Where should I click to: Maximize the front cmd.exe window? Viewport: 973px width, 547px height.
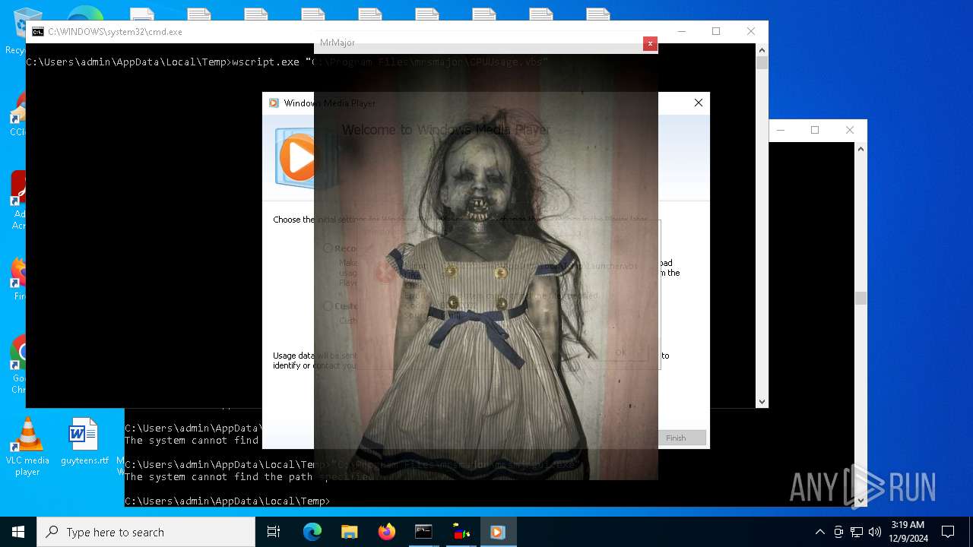716,31
